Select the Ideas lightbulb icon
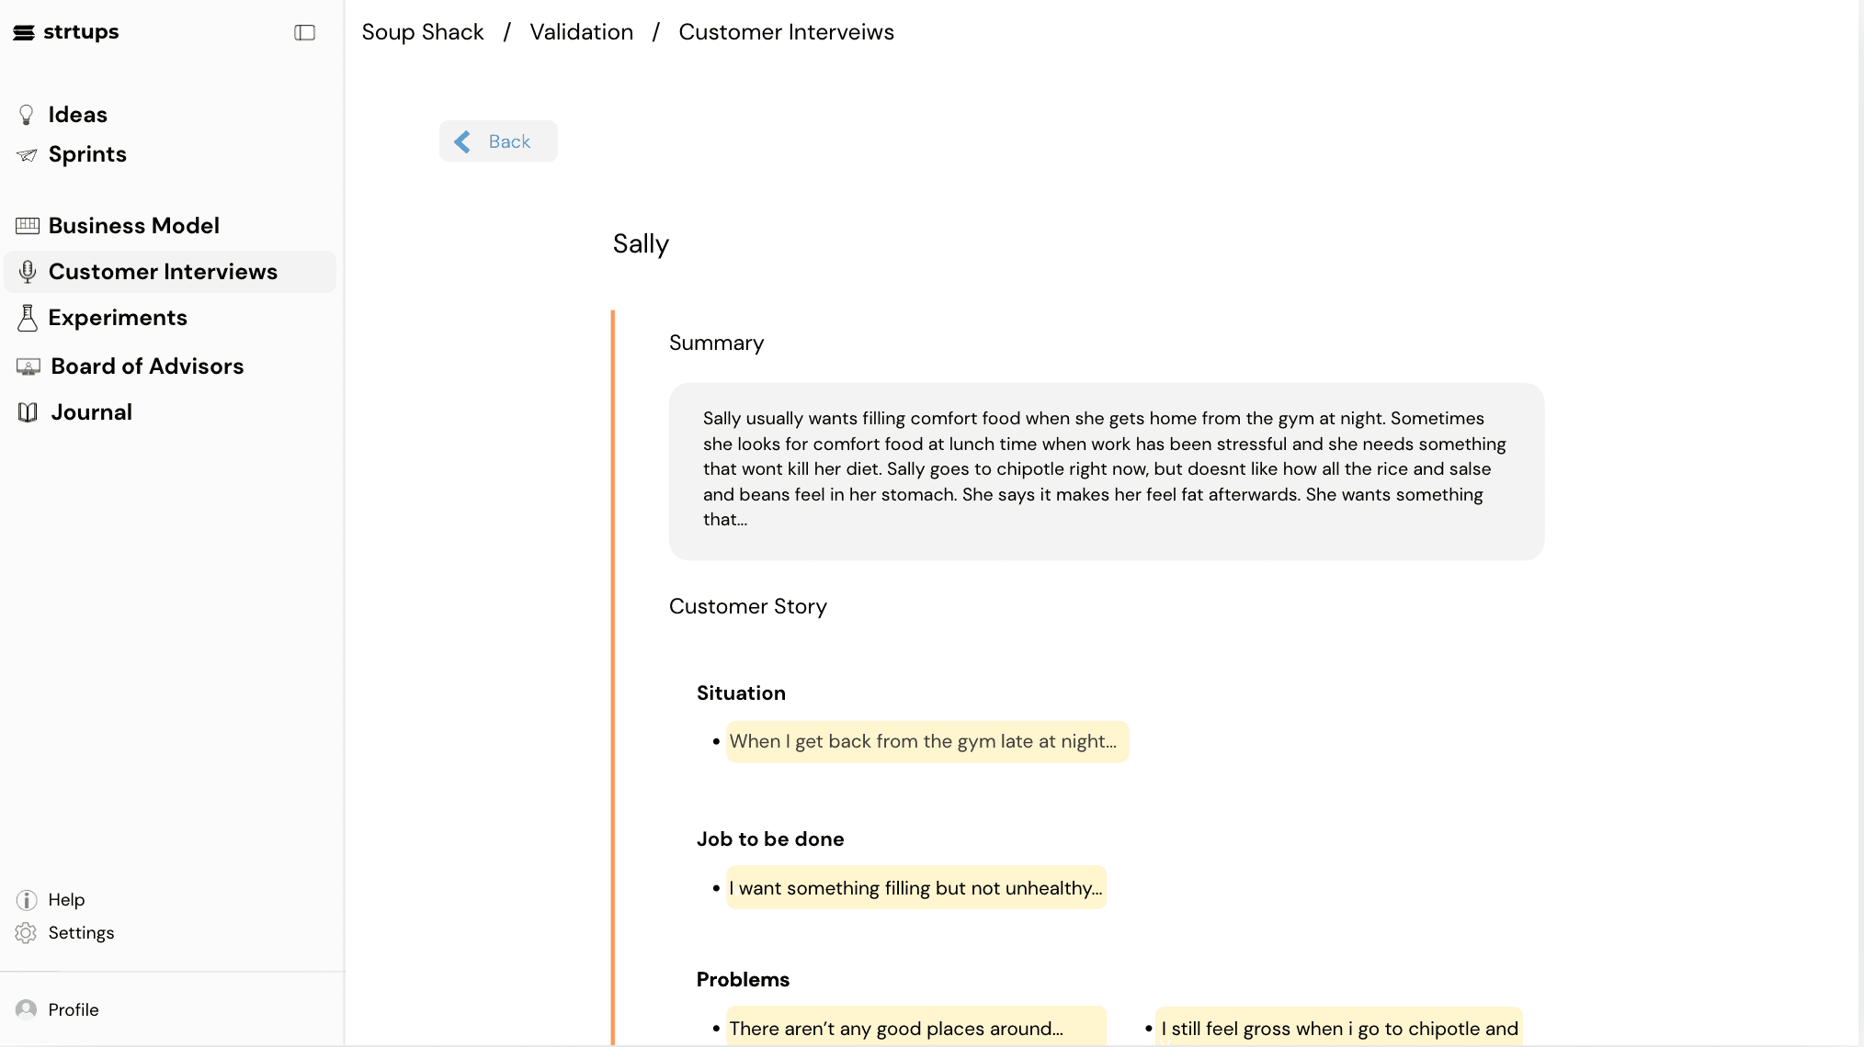 (x=27, y=114)
